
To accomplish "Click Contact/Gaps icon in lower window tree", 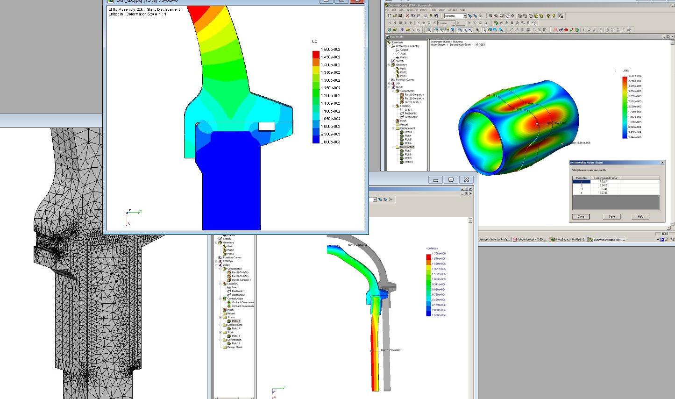I will coord(225,299).
